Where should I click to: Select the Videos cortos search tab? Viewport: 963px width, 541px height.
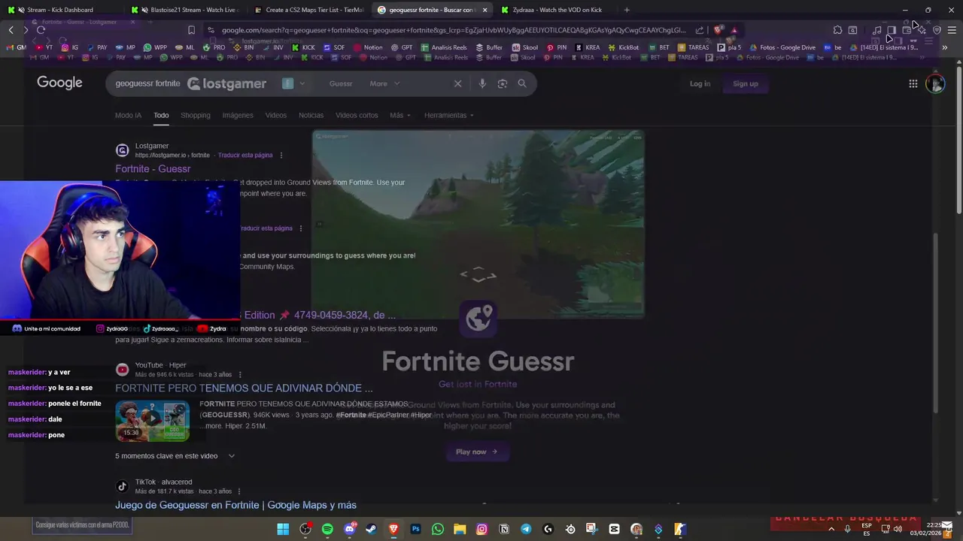[357, 115]
